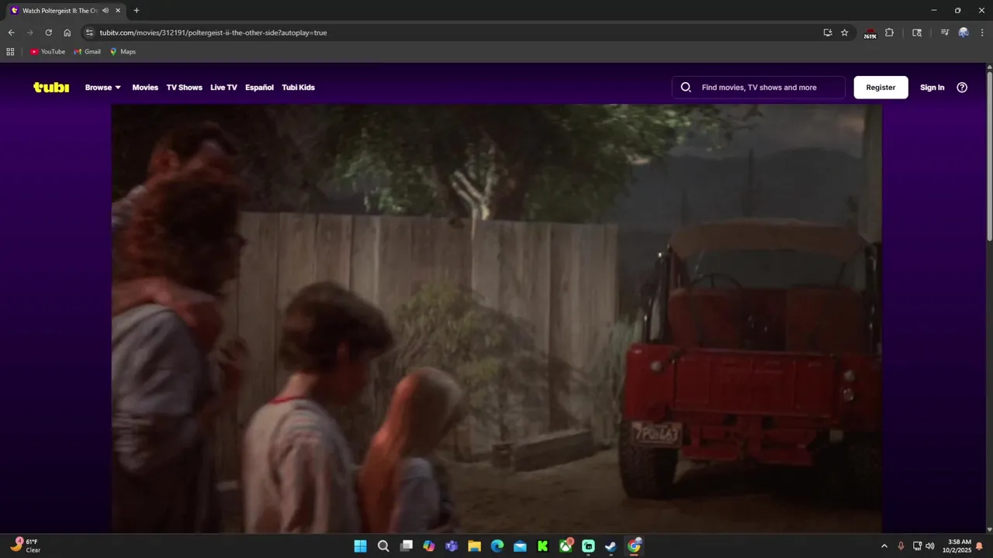Open notification bell in tray
The image size is (993, 558).
pos(979,546)
